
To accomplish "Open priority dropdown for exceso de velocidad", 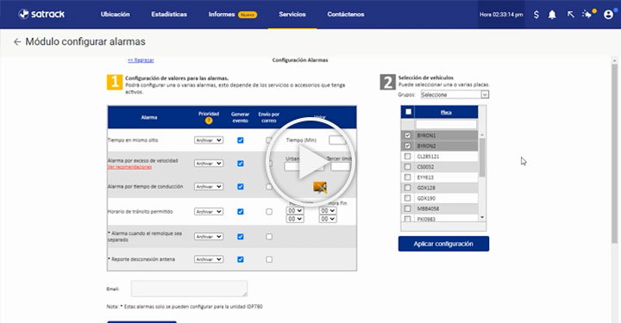I will 209,164.
